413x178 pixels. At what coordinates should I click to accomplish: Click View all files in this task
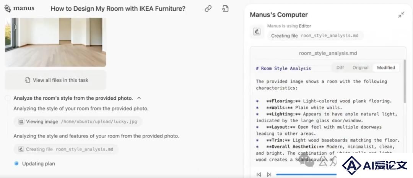(55, 80)
